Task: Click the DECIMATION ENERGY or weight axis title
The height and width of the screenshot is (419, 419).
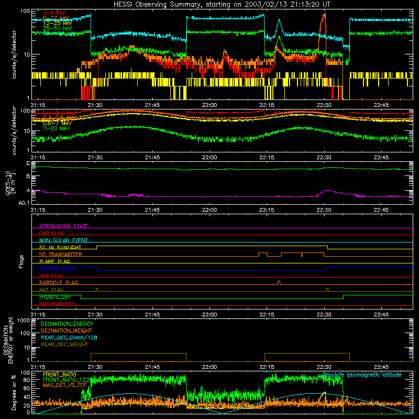Action: tap(8, 340)
